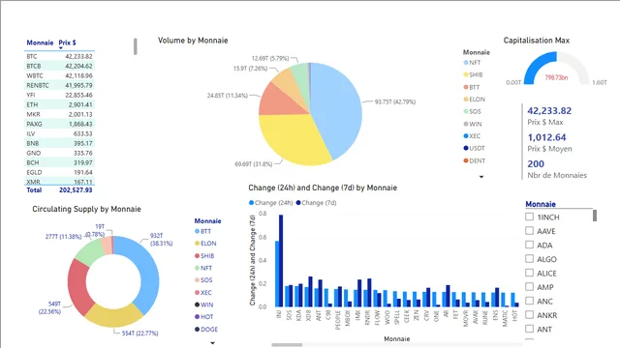Check the ALGO checkbox
The image size is (620, 348).
coord(530,258)
